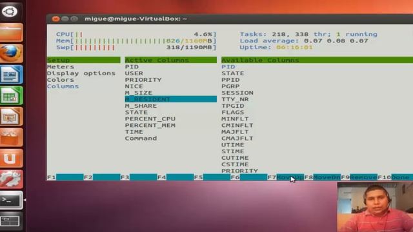Select M_SHARE in Active Columns
The image size is (413, 232).
[141, 106]
